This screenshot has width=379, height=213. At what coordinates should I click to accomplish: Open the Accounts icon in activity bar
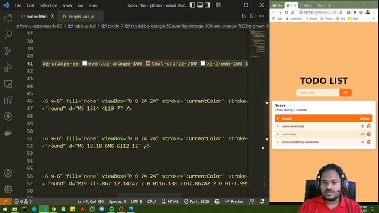tap(8, 173)
